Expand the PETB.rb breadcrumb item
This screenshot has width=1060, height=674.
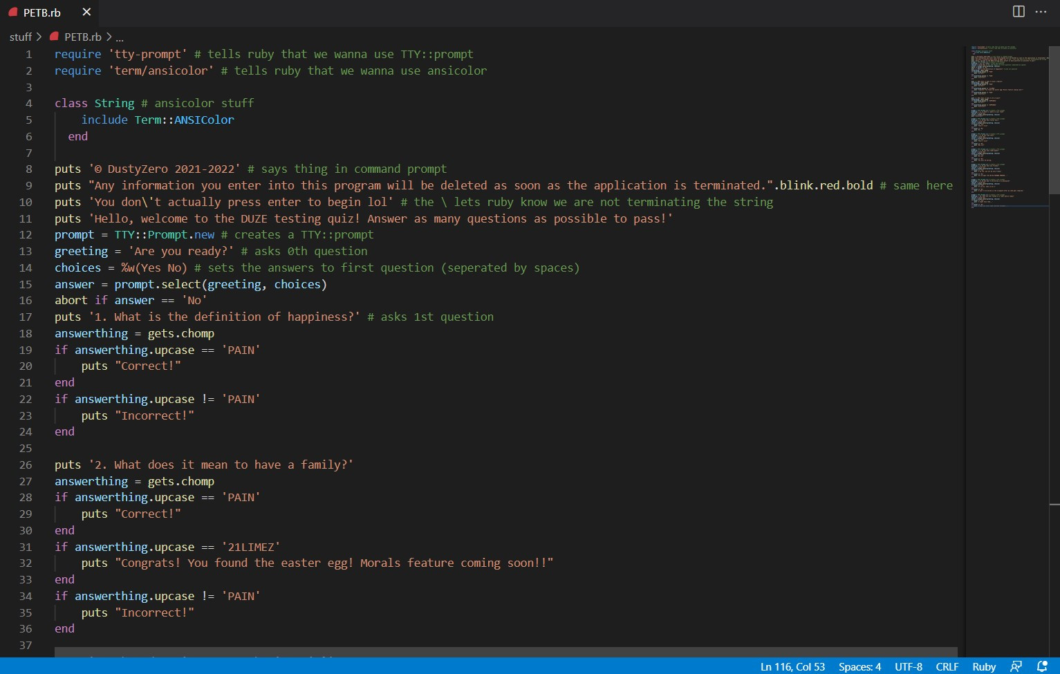click(x=82, y=37)
